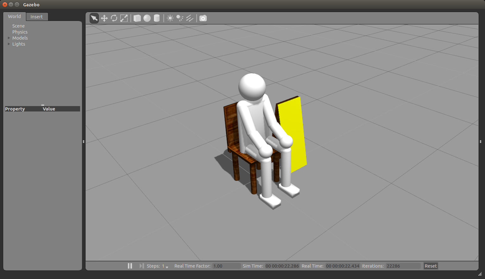Select Physics in the world tree
Viewport: 485px width, 279px height.
coord(20,32)
